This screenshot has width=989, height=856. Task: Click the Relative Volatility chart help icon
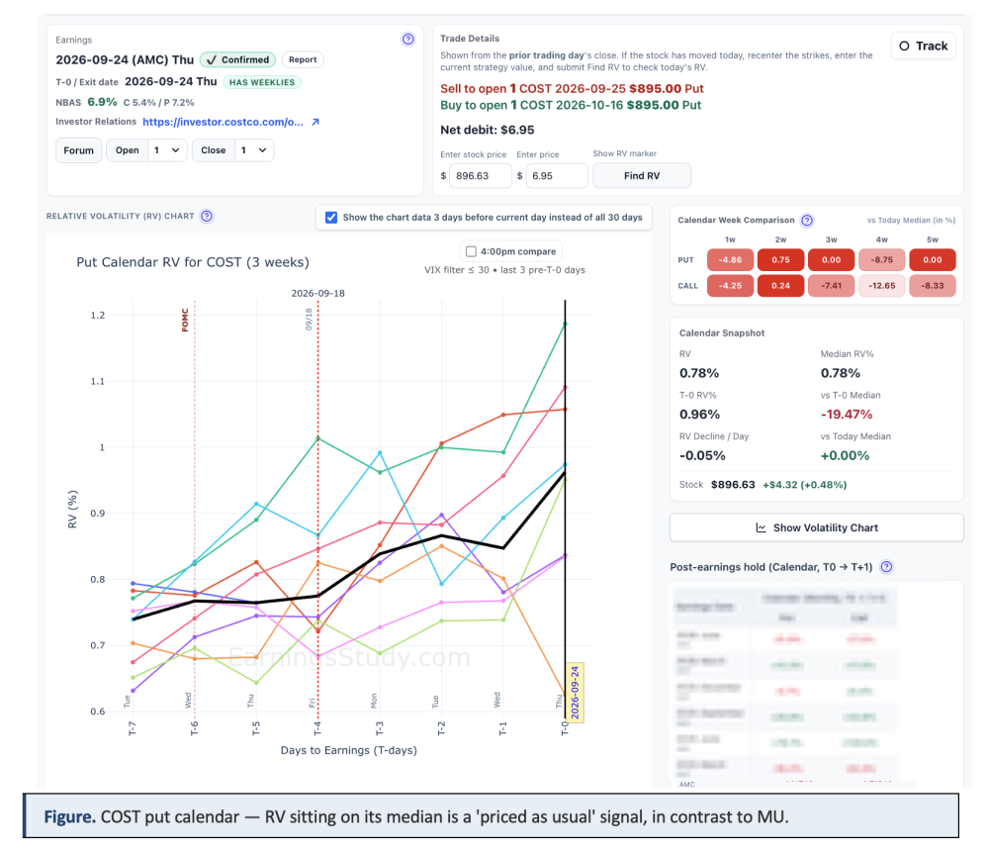[x=207, y=216]
